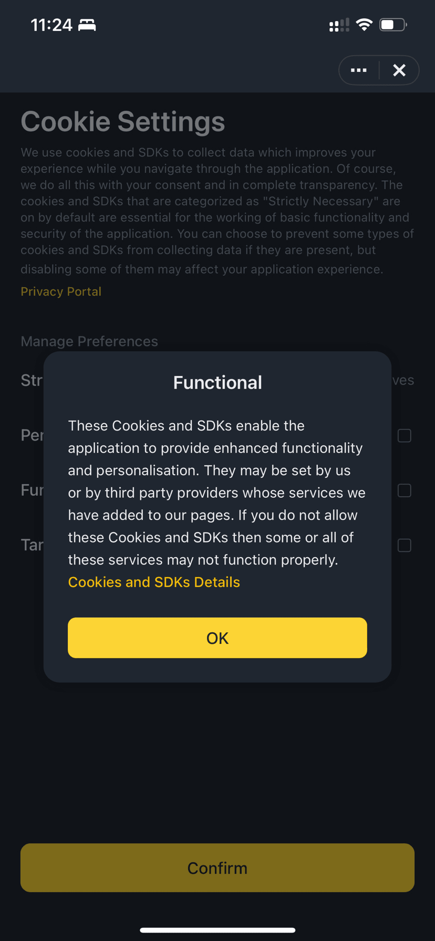
Task: Select the partially hidden Targeting row label
Action: click(32, 545)
